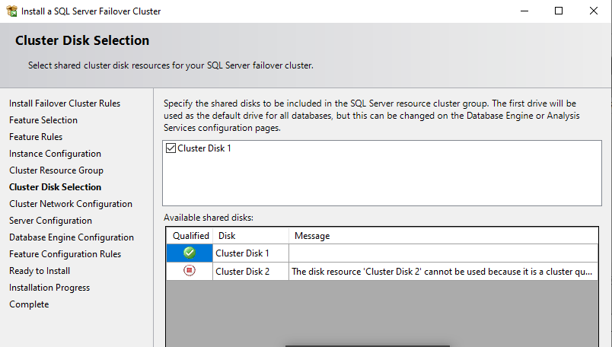
Task: Click the SQL Server setup title bar icon
Action: click(x=11, y=11)
